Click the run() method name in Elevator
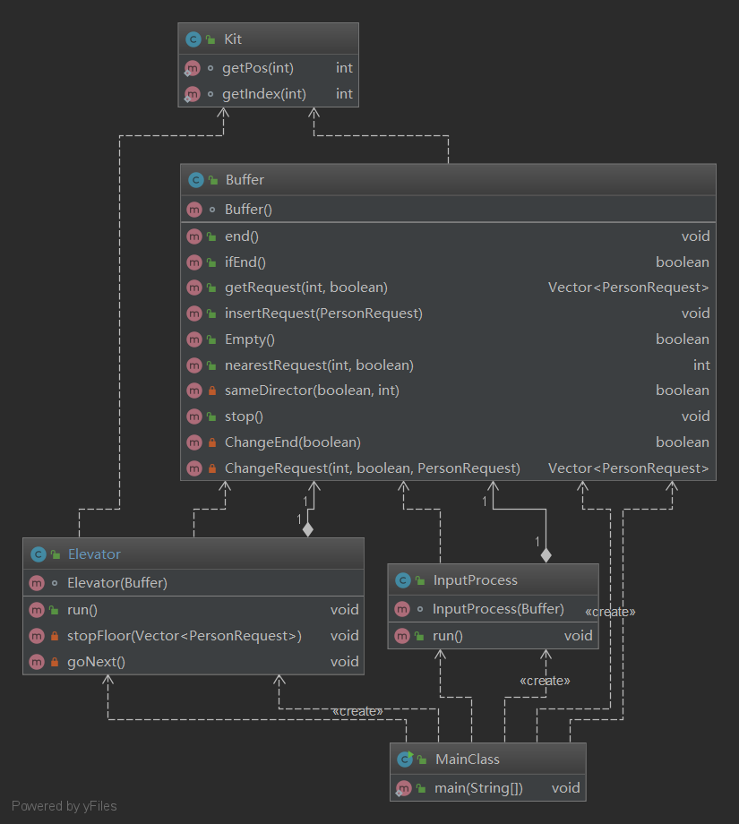Viewport: 739px width, 824px height. (82, 610)
